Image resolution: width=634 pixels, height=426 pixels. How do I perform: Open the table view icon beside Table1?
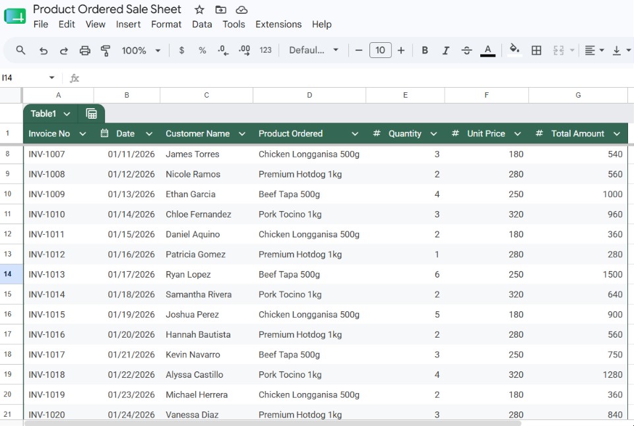pos(92,113)
